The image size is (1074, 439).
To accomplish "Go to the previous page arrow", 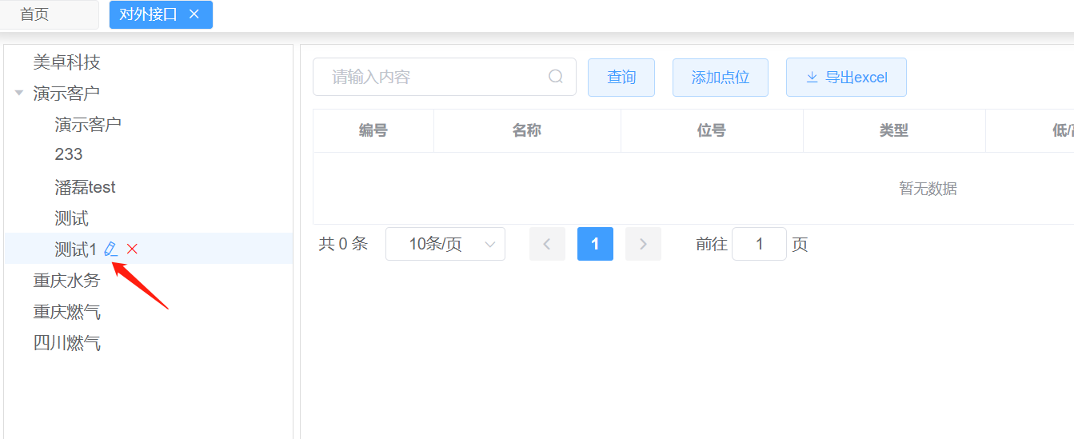I will pos(547,244).
